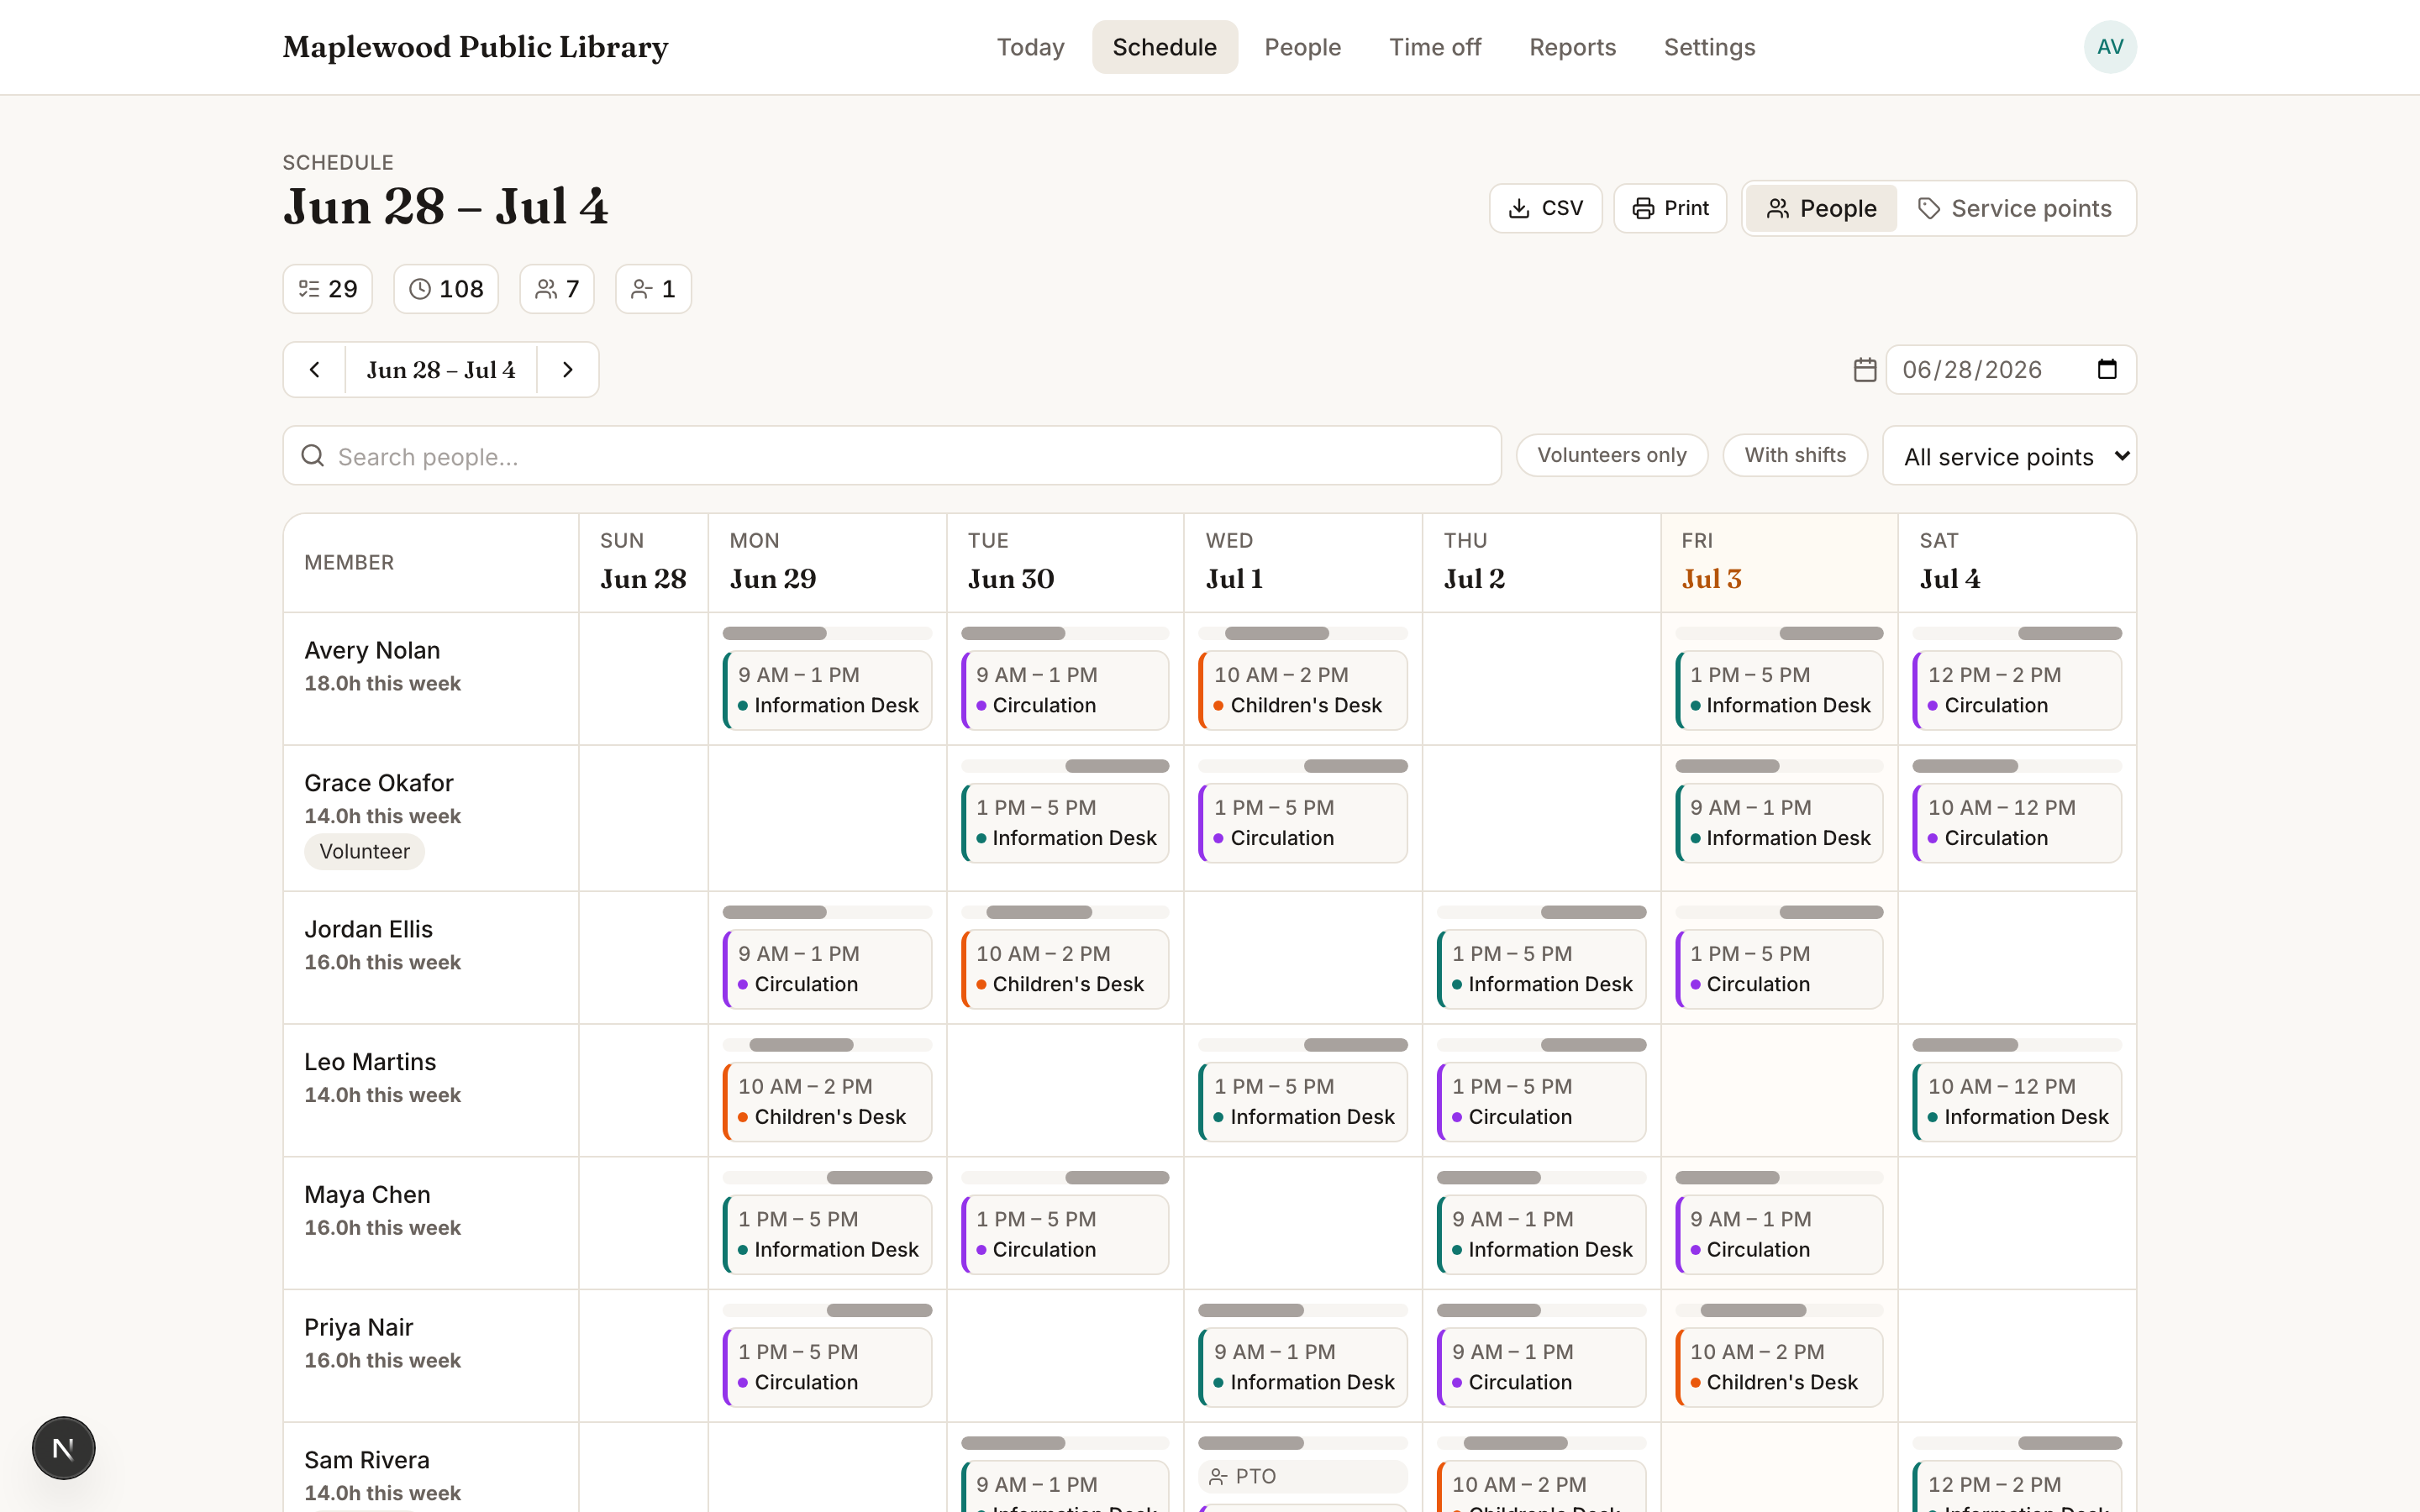Click calendar icon left of date field
This screenshot has height=1512, width=2420.
pos(1864,370)
